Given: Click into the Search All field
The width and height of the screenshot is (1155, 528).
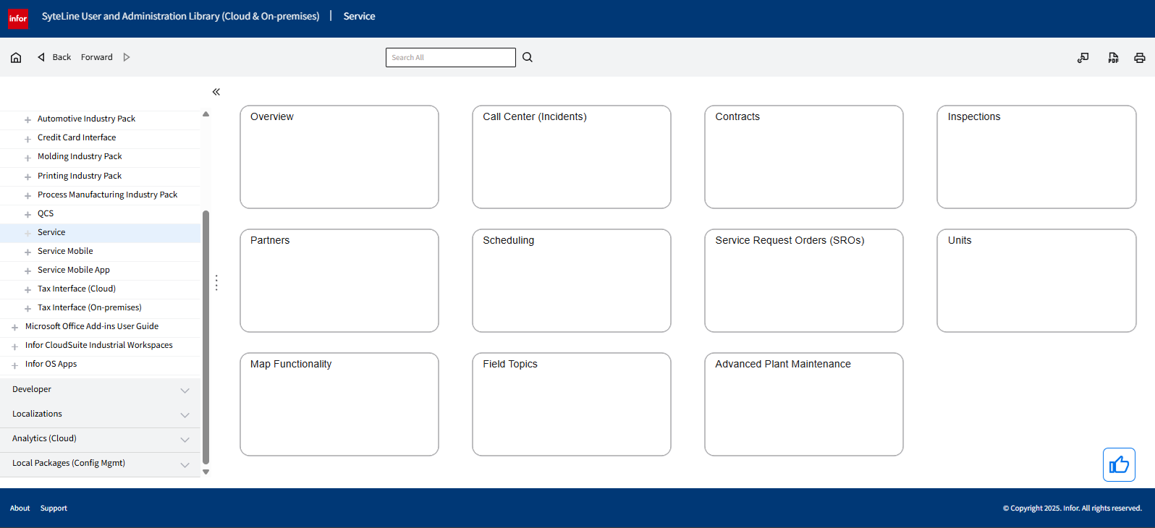Looking at the screenshot, I should pos(451,57).
